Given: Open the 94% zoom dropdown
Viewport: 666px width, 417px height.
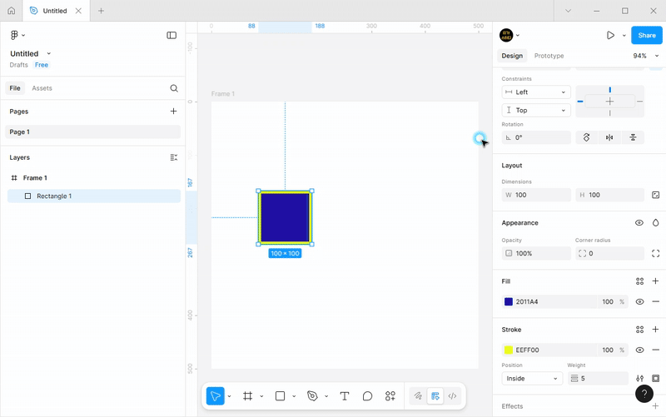Looking at the screenshot, I should pyautogui.click(x=646, y=56).
